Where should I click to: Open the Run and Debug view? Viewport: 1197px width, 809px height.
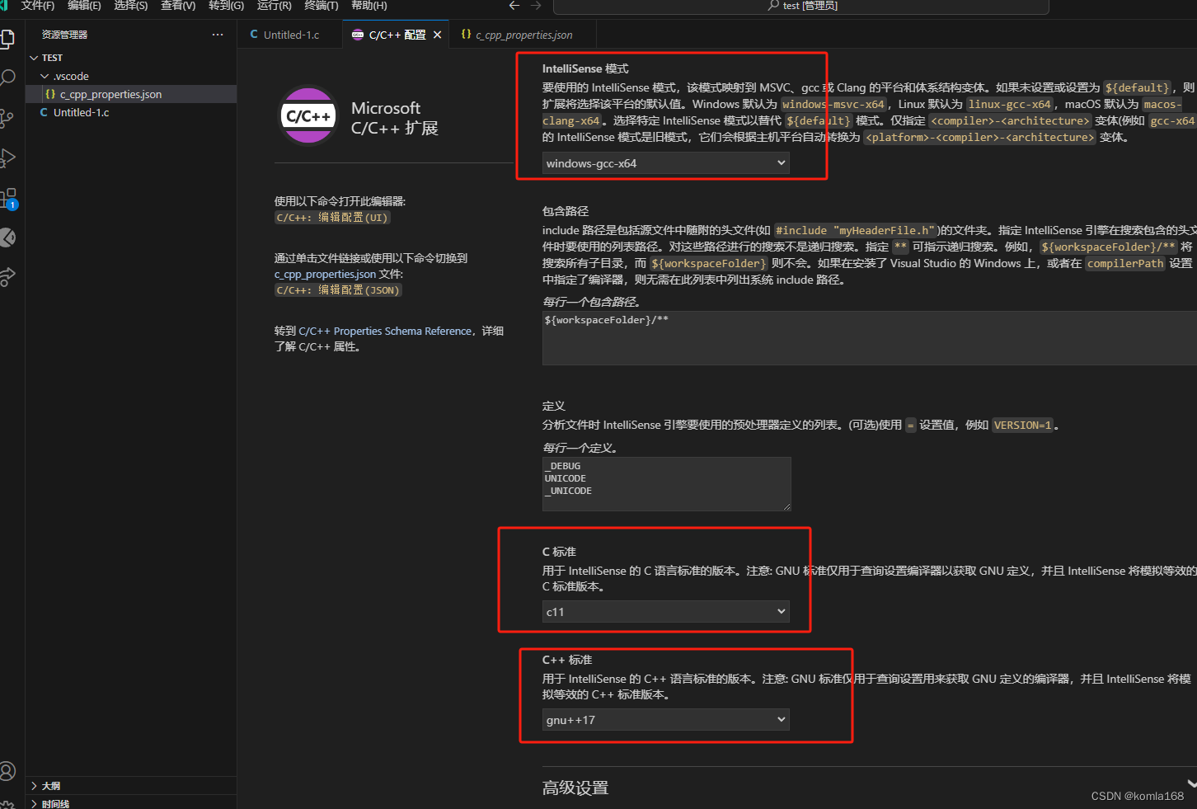point(9,158)
